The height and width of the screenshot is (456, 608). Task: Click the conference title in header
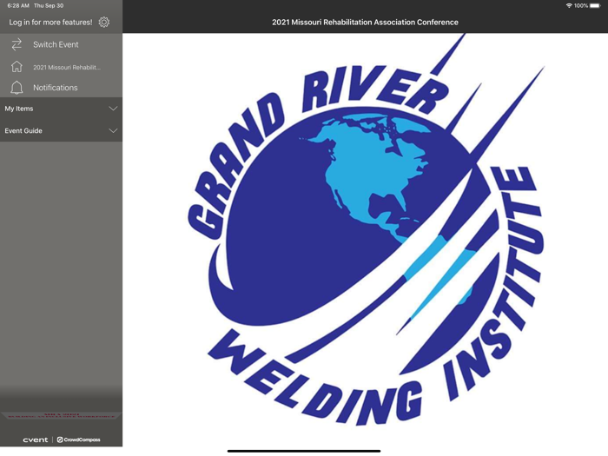365,22
